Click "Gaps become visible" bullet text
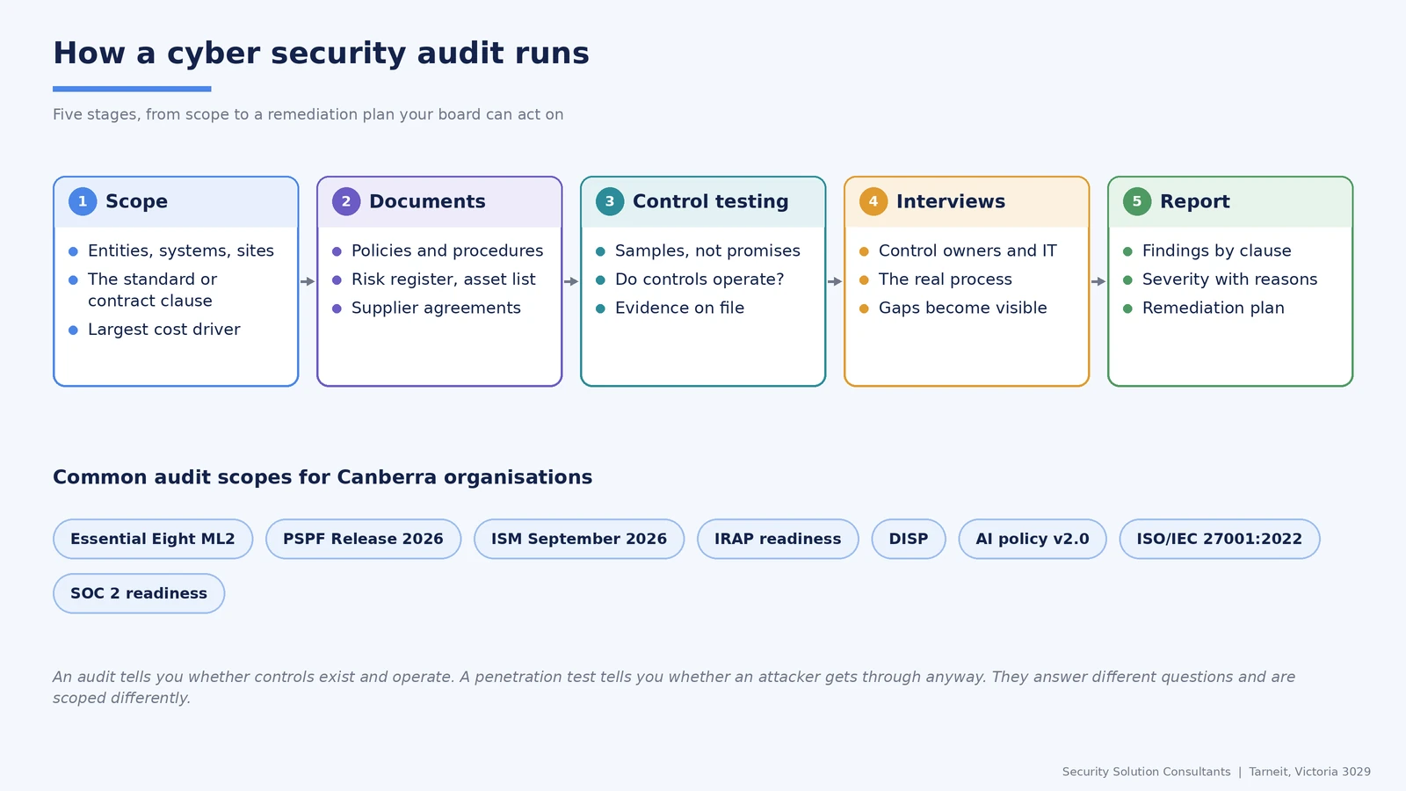Image resolution: width=1406 pixels, height=791 pixels. click(x=963, y=308)
